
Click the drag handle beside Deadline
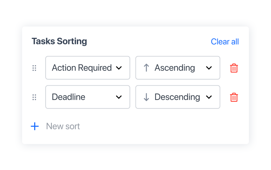click(34, 97)
